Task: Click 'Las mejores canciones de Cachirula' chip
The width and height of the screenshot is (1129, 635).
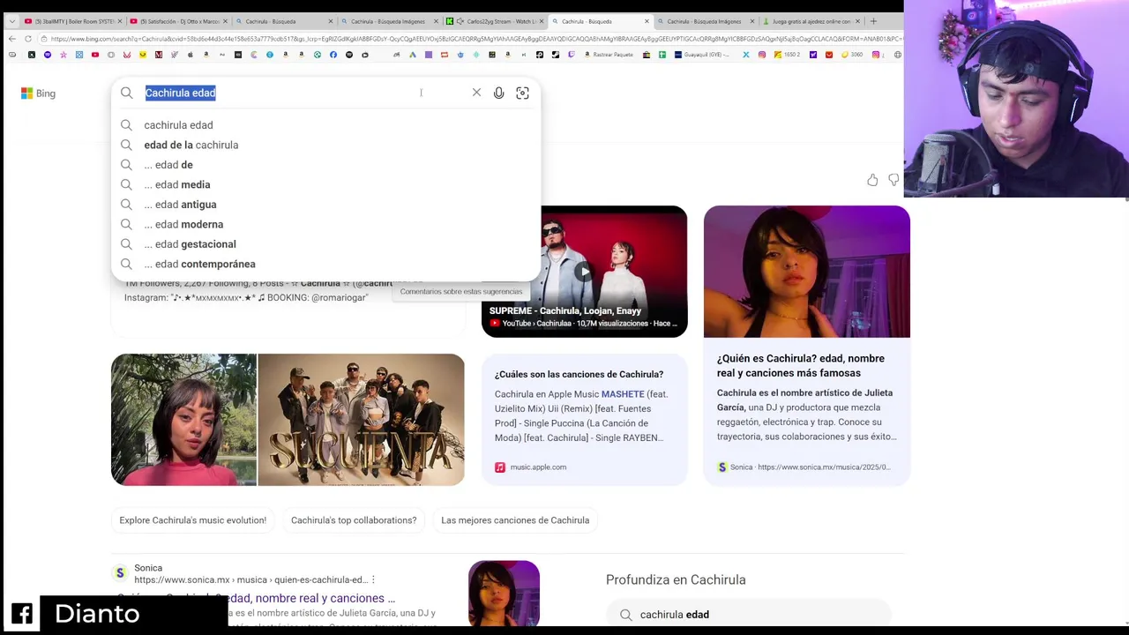Action: click(x=515, y=520)
